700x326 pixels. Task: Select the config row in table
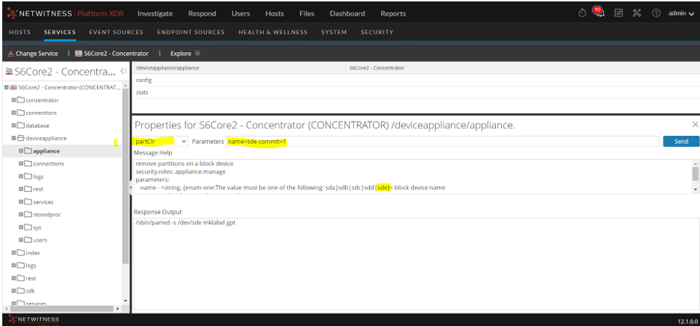415,81
